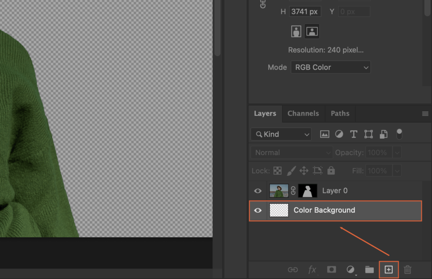
Task: Create a new layer group
Action: point(369,269)
